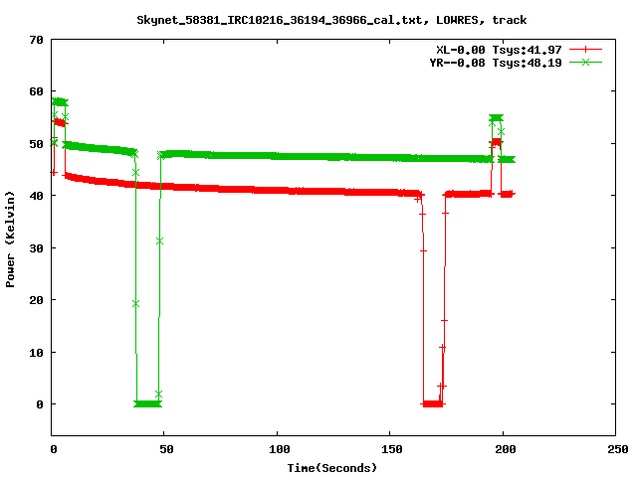Image resolution: width=637 pixels, height=477 pixels.
Task: Click the x-axis tick label 150
Action: [x=392, y=449]
